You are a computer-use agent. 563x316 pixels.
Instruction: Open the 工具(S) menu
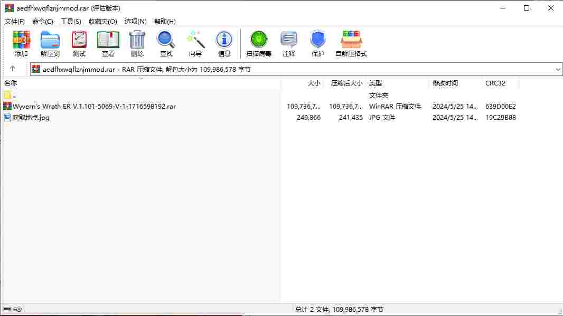click(71, 22)
